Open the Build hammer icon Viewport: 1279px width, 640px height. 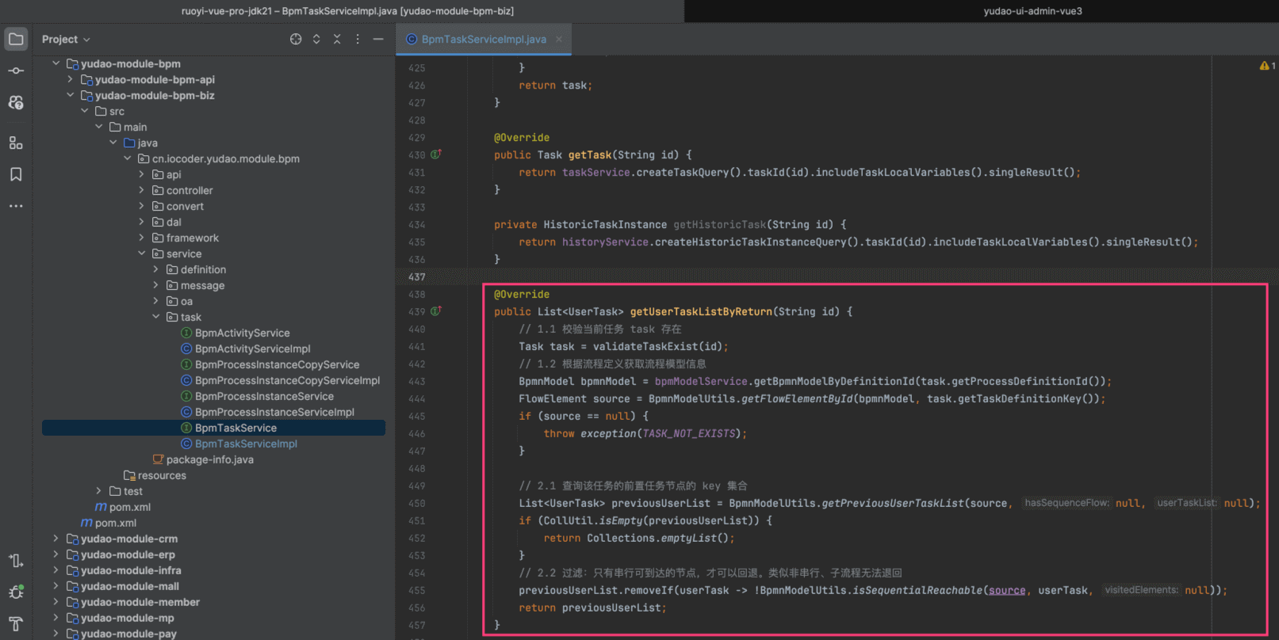[16, 623]
